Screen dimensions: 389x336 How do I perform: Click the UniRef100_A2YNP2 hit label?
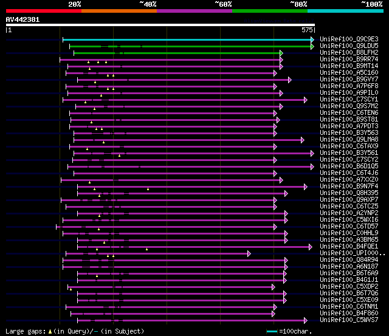pos(349,213)
